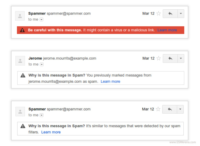Click warning triangle icon in red banner
The height and width of the screenshot is (146, 200).
point(22,30)
